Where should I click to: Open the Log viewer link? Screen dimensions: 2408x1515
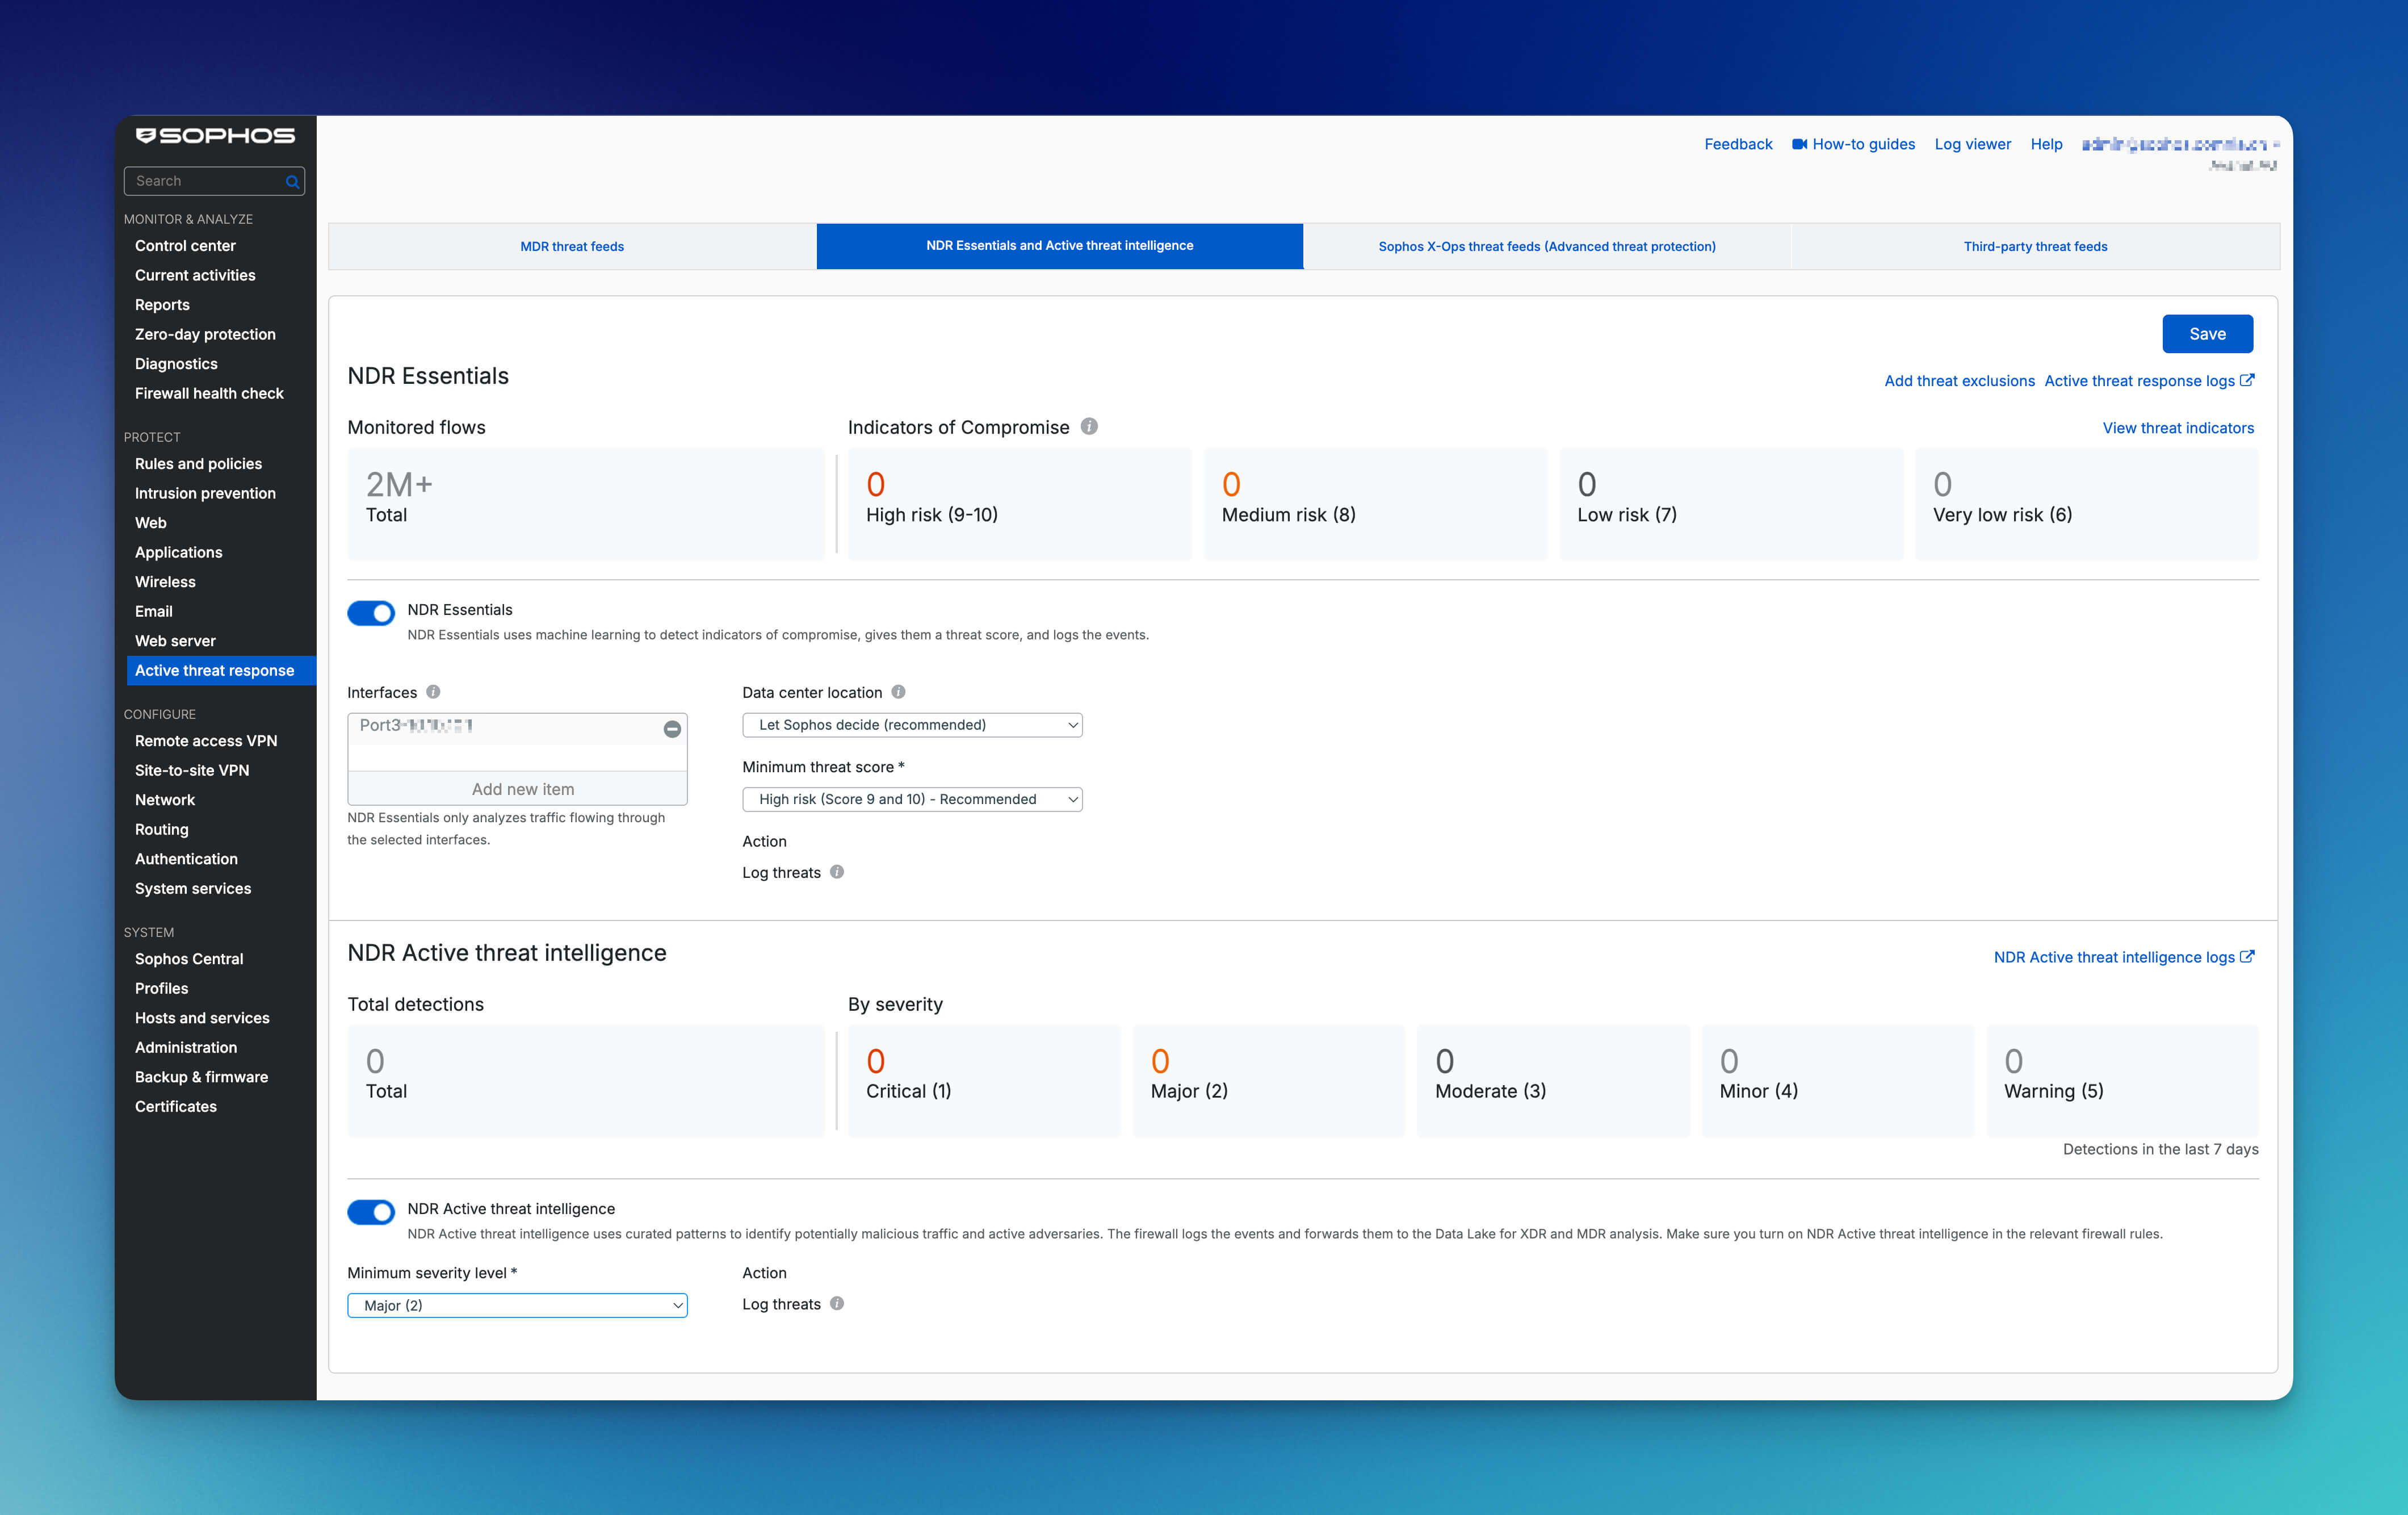[x=1972, y=144]
